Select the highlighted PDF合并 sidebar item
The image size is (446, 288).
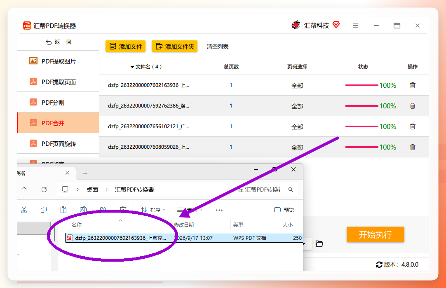58,123
